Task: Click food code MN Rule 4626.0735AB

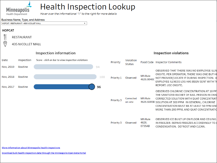Action: point(145,123)
